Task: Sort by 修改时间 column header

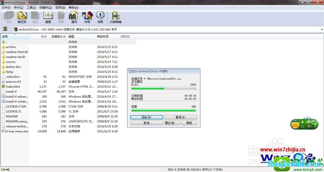Action: 108,36
